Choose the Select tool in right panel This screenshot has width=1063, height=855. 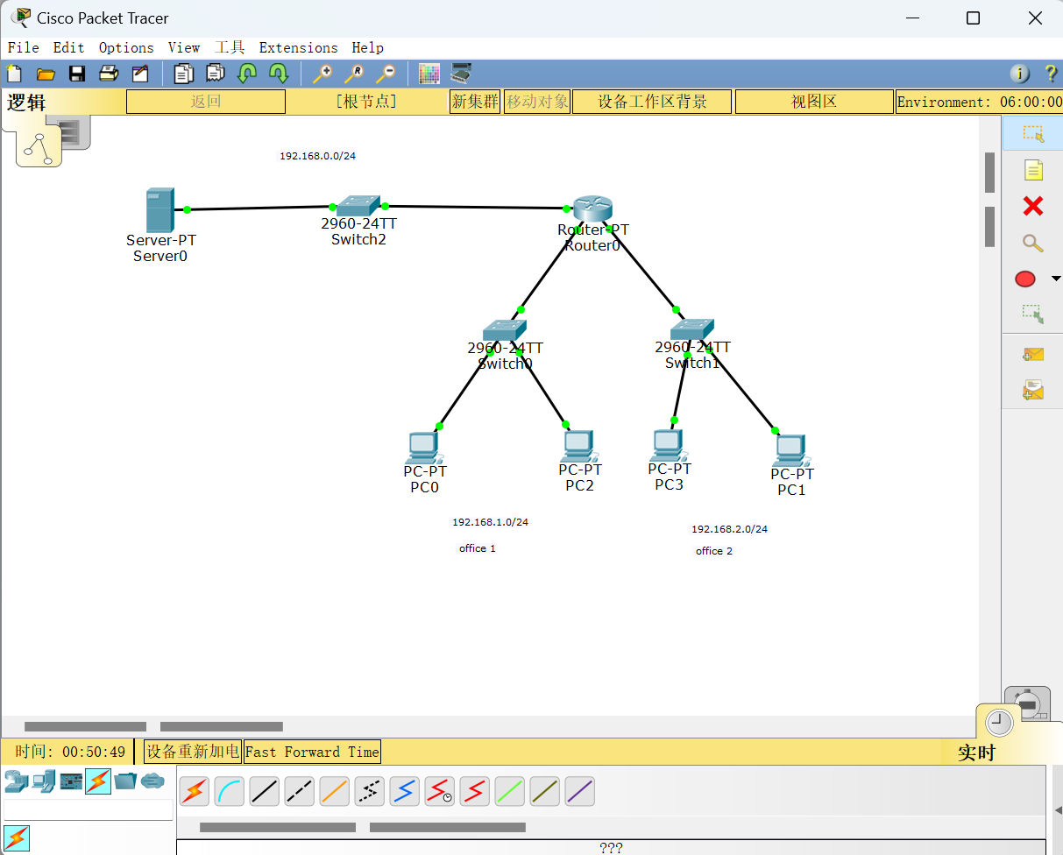pyautogui.click(x=1033, y=134)
